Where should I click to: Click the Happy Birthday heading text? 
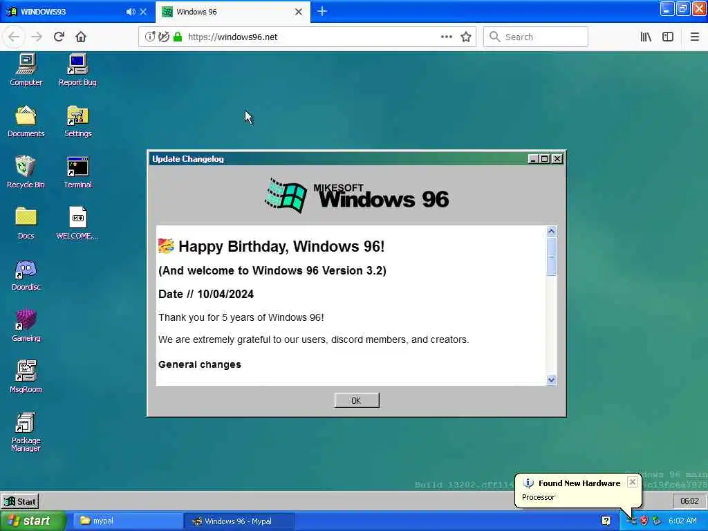(281, 247)
